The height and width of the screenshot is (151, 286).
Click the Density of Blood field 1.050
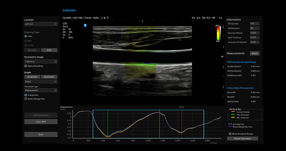click(254, 33)
